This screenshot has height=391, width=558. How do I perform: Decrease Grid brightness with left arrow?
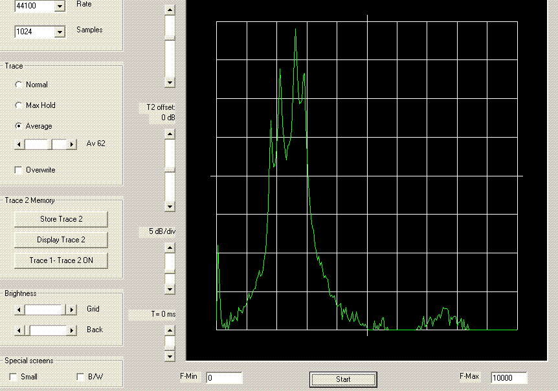pos(19,310)
